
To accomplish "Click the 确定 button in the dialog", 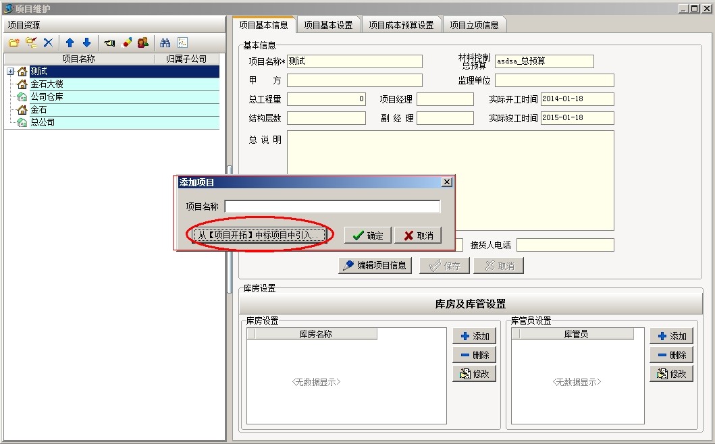I will point(368,235).
